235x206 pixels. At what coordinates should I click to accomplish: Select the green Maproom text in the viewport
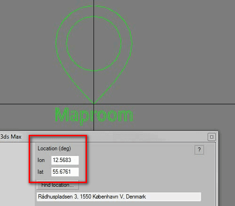94,116
